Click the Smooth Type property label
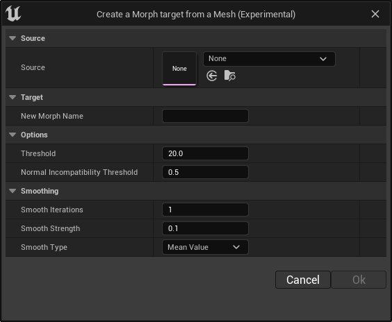 coord(44,247)
